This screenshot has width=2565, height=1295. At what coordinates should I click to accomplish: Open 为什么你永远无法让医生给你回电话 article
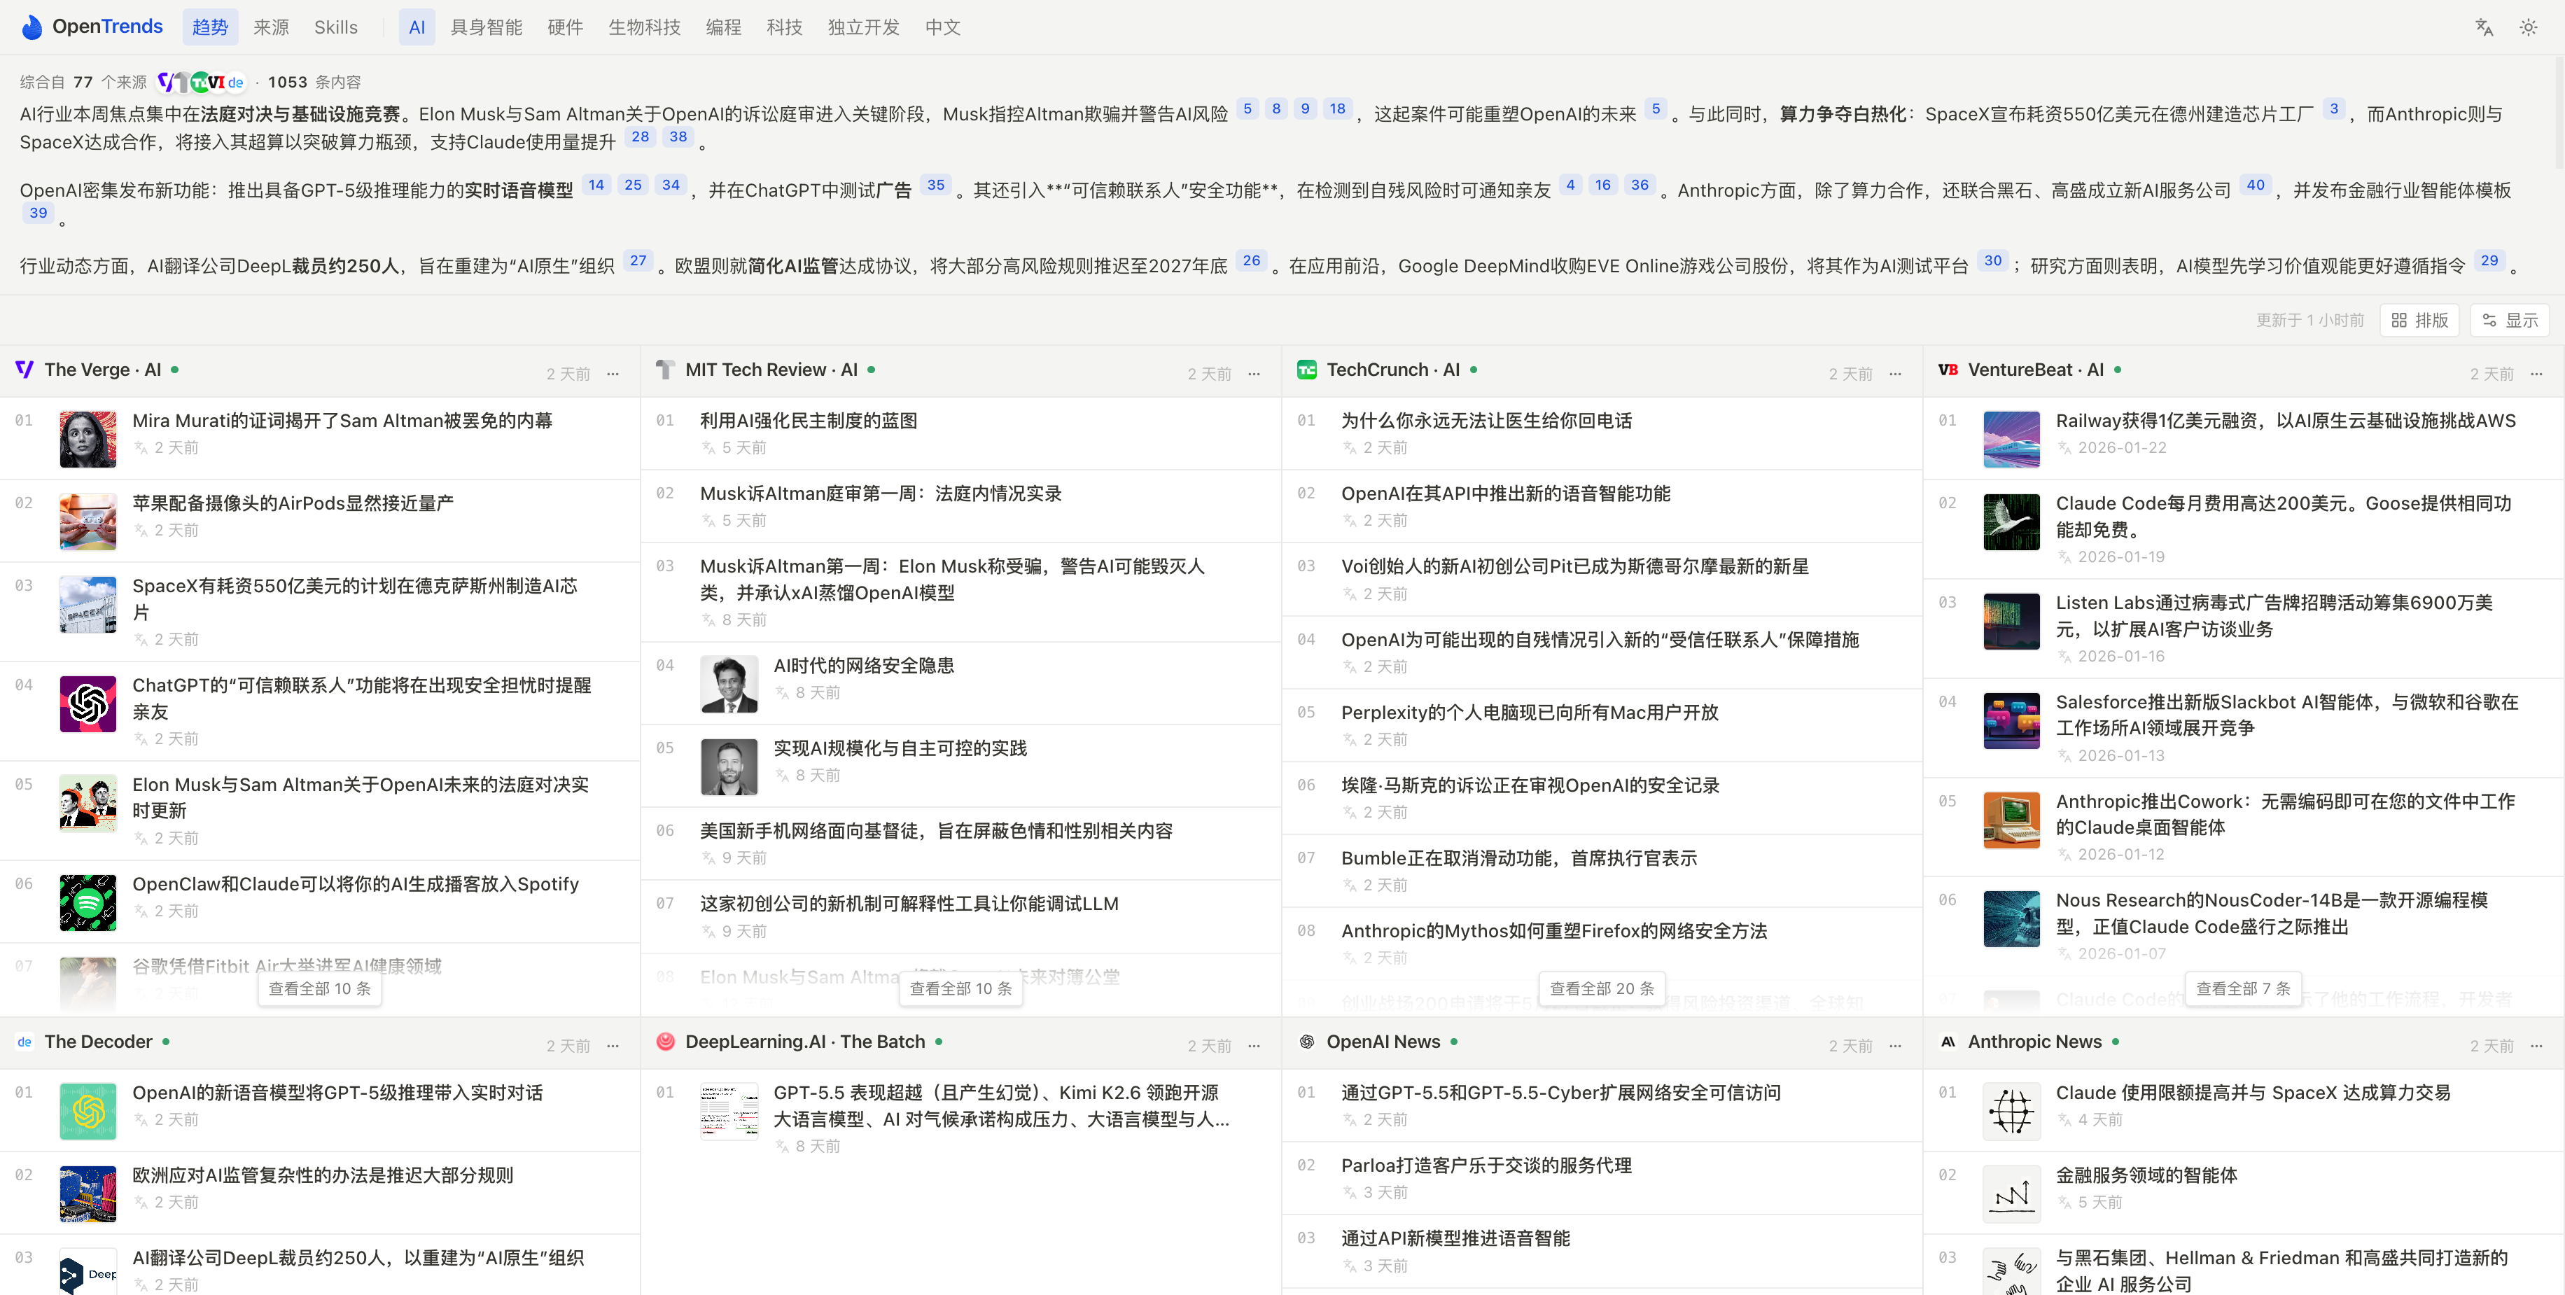[1487, 420]
